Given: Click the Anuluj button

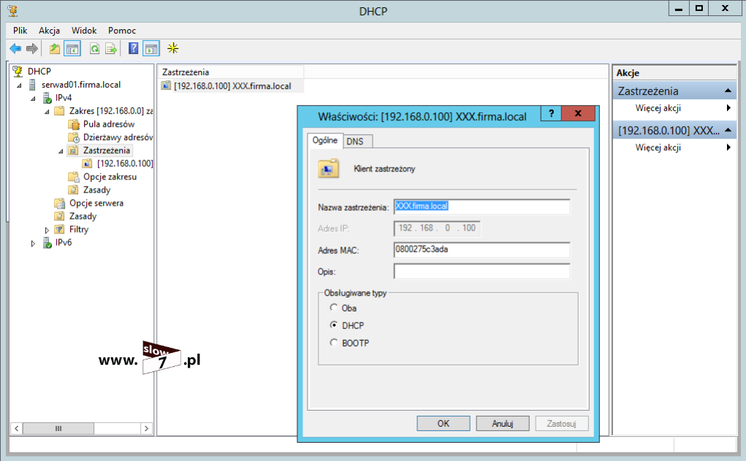Looking at the screenshot, I should pos(502,423).
